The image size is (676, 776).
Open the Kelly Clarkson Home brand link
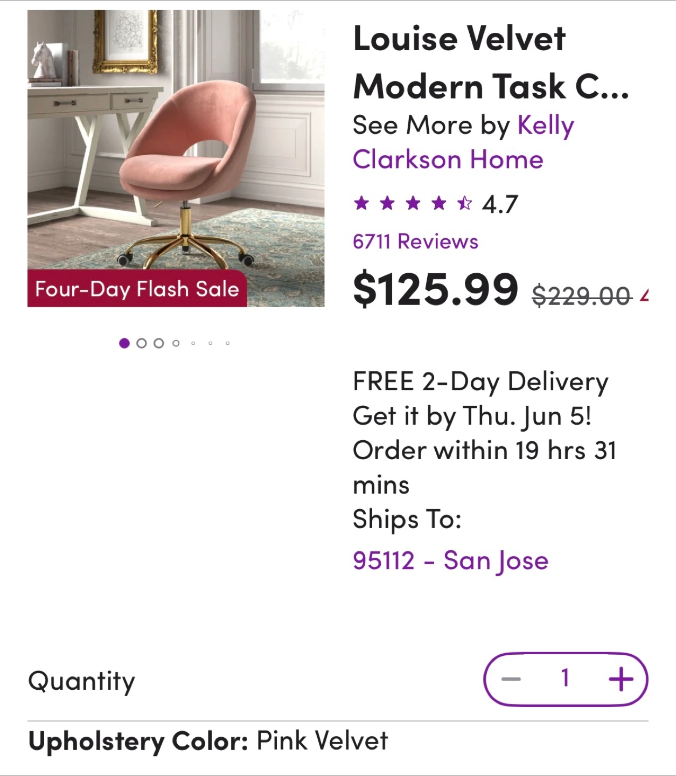point(463,143)
